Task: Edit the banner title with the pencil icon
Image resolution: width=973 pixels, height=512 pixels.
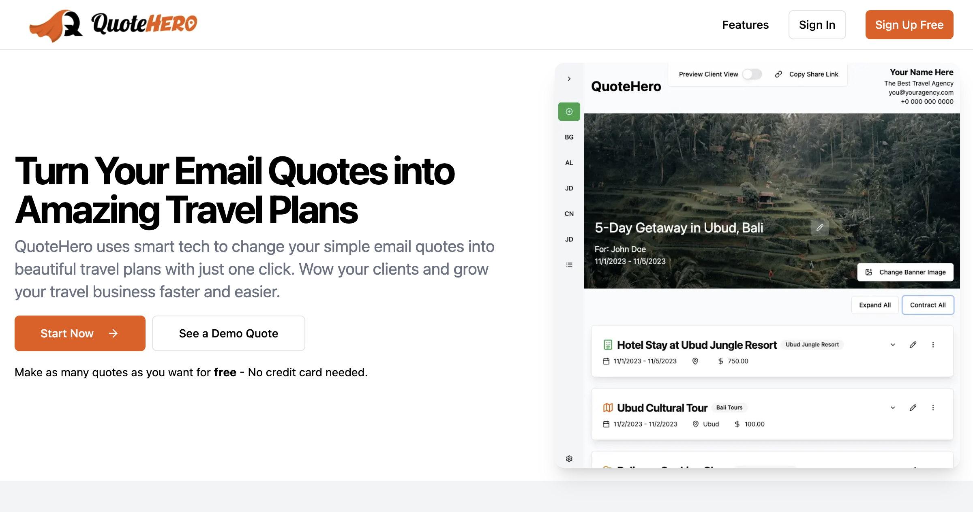Action: click(819, 228)
